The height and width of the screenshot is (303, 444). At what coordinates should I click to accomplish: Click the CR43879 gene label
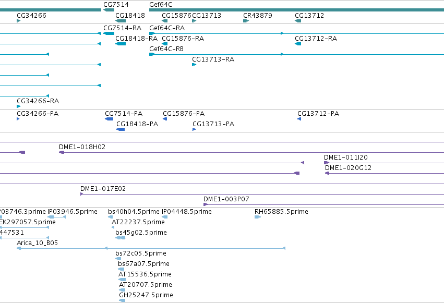(257, 15)
